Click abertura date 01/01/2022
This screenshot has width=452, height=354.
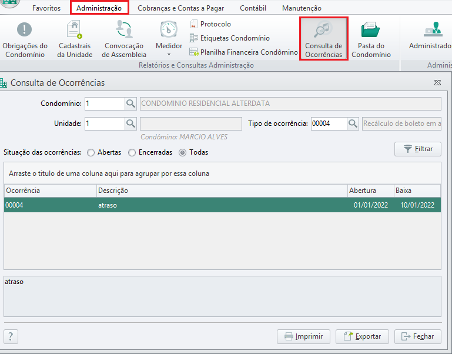371,205
